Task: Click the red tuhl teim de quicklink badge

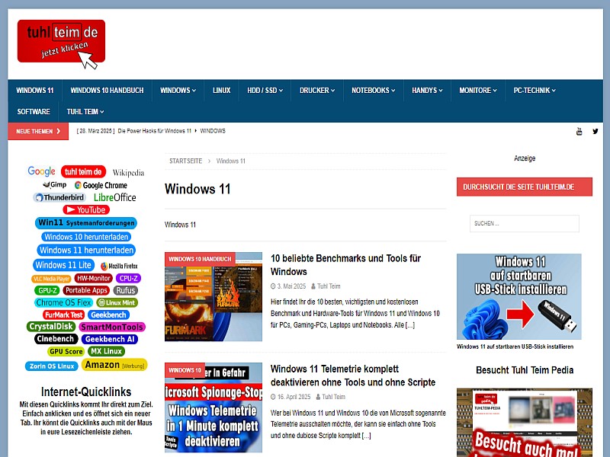Action: (83, 172)
